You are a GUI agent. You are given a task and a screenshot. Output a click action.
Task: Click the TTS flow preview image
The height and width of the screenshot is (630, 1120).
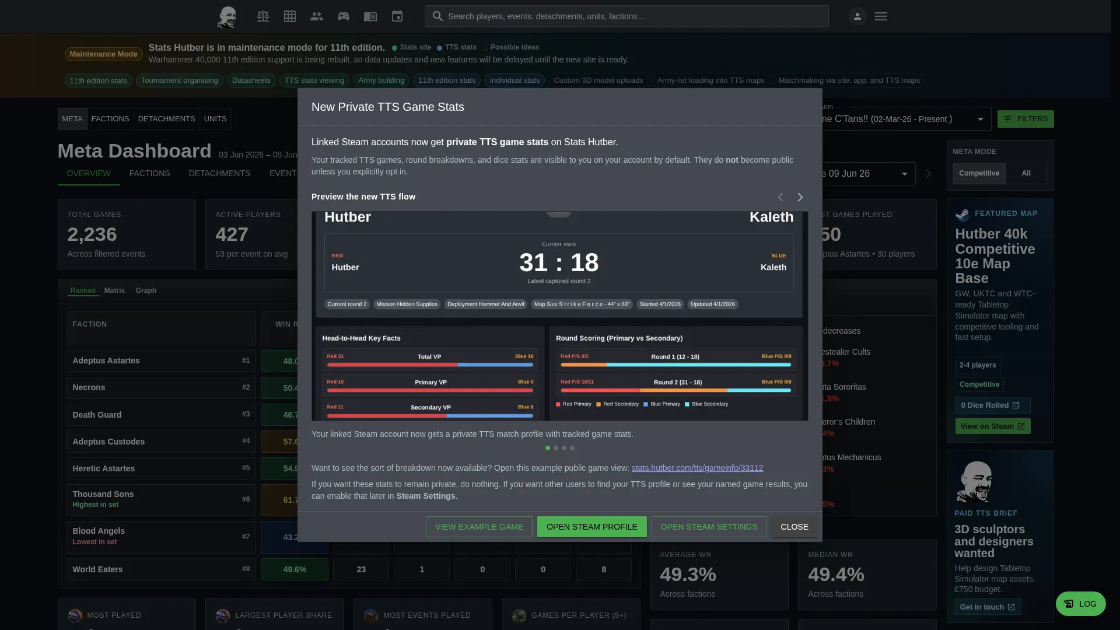(560, 316)
